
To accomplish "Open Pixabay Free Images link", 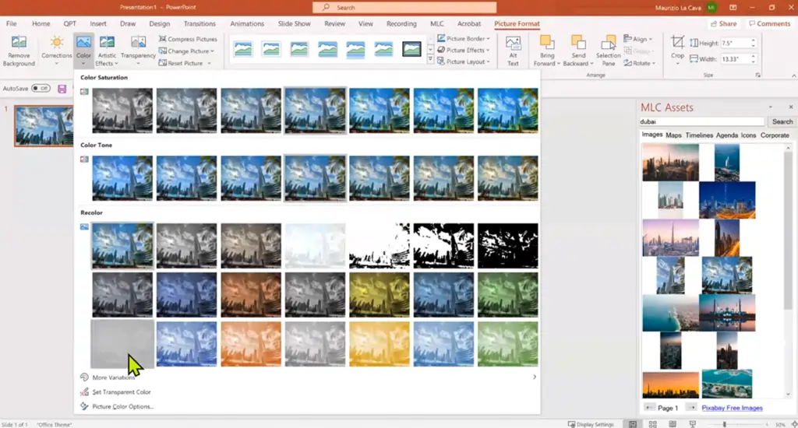I will tap(732, 408).
